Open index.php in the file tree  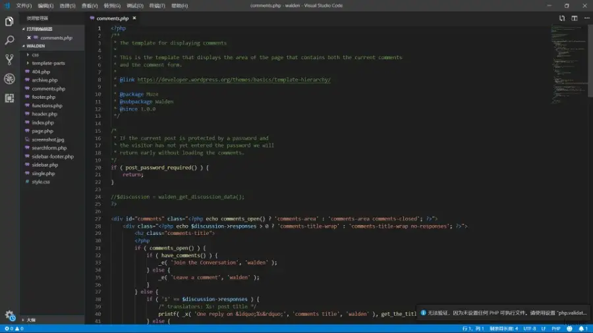coord(43,122)
